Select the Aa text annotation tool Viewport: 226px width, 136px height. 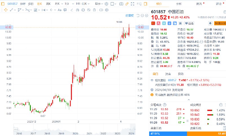[x=60, y=10]
